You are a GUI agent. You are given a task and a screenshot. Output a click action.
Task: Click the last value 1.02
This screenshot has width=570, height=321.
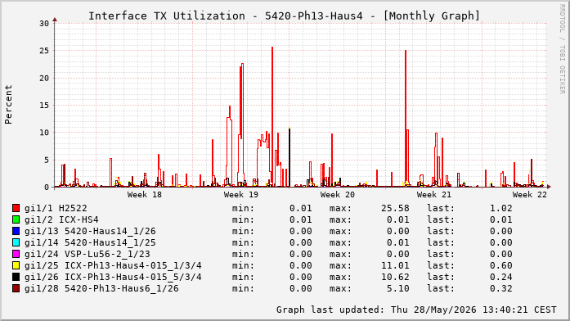pos(501,208)
